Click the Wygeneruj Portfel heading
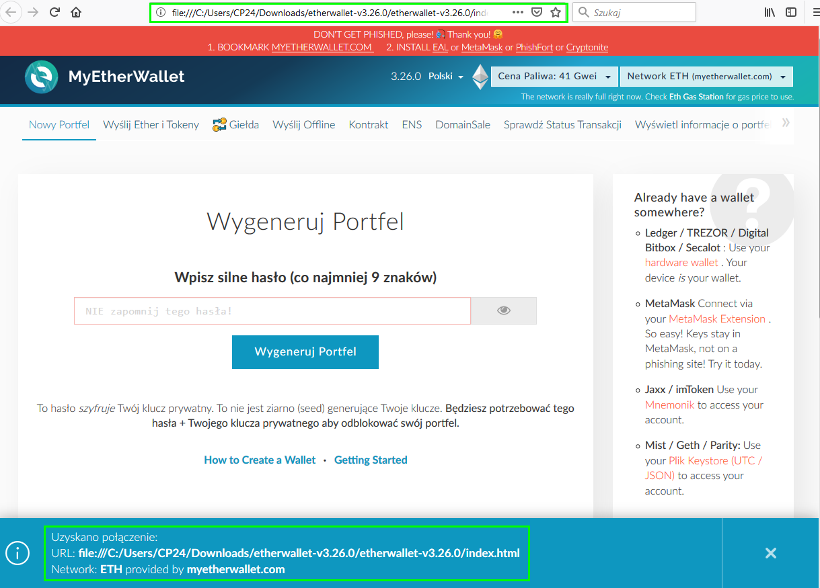The image size is (820, 588). tap(305, 221)
